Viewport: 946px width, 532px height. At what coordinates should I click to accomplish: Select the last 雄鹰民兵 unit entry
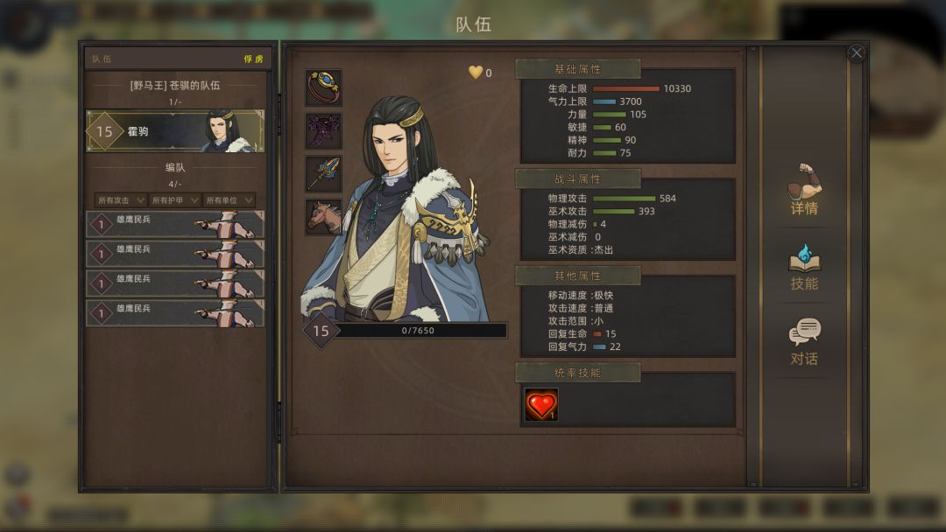(175, 312)
